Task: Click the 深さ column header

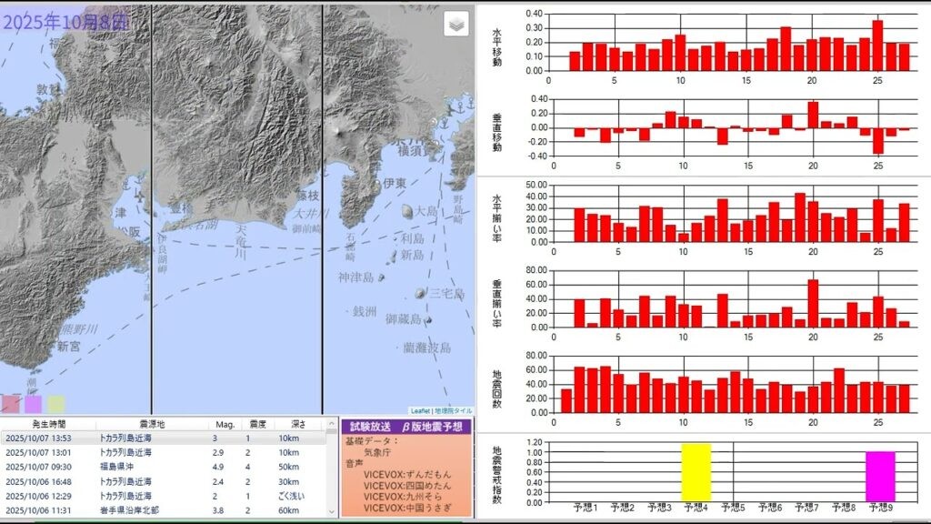Action: tap(298, 425)
